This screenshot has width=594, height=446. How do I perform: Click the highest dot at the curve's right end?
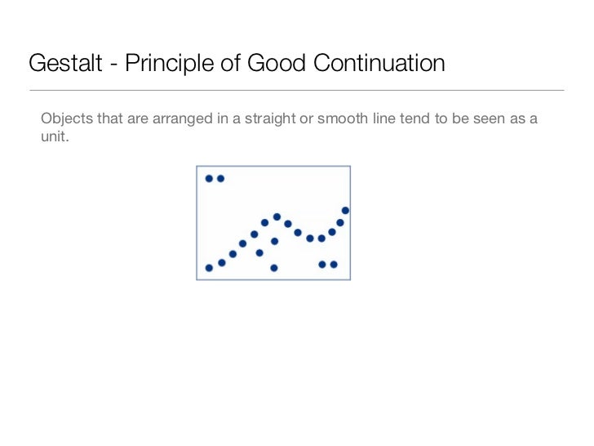tap(345, 211)
